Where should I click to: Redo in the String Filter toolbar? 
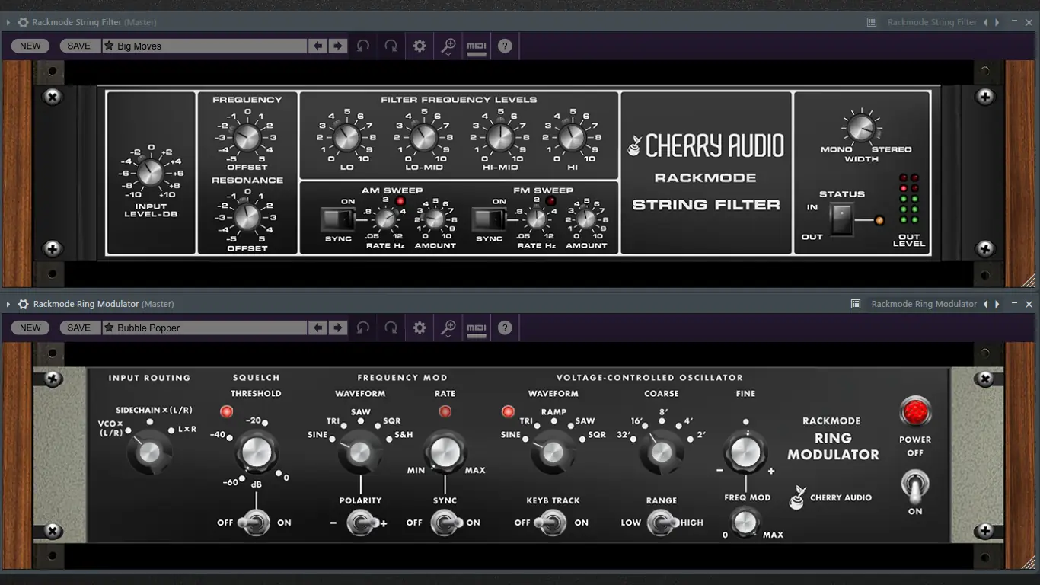click(391, 46)
